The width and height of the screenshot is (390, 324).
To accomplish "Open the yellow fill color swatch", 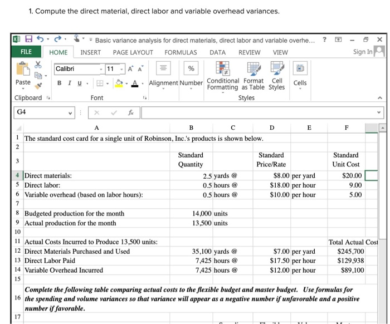I will 119,84.
